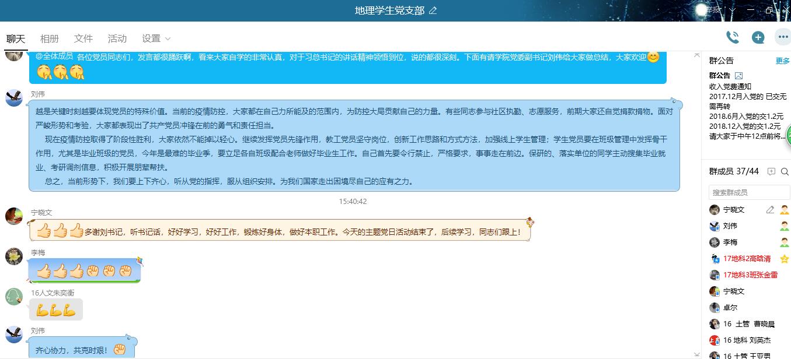Start a group voice call
Image resolution: width=791 pixels, height=359 pixels.
[x=732, y=37]
